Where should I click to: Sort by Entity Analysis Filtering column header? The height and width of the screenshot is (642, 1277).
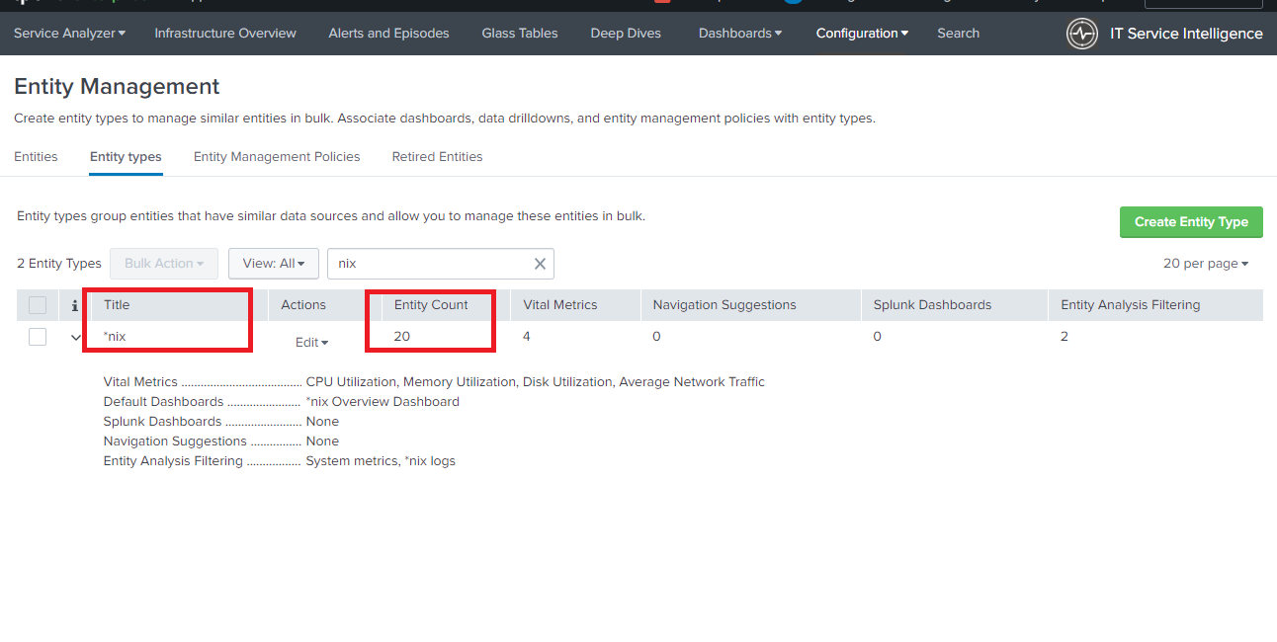[x=1131, y=305]
